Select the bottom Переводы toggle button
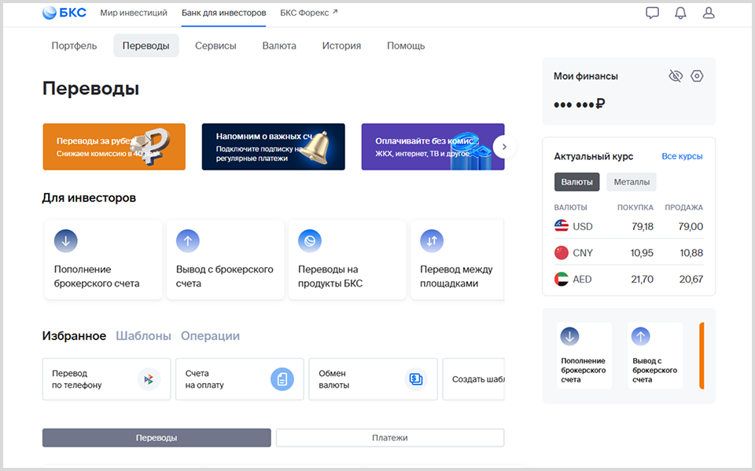 coord(157,438)
